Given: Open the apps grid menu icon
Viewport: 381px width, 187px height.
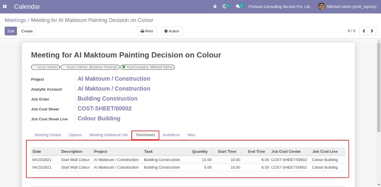Looking at the screenshot, I should coord(5,6).
